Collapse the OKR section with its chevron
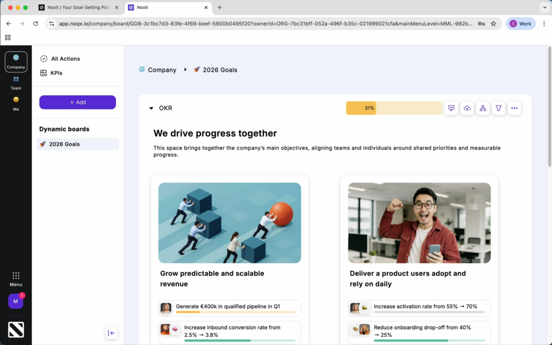Screen dimensions: 552x345 click(151, 108)
